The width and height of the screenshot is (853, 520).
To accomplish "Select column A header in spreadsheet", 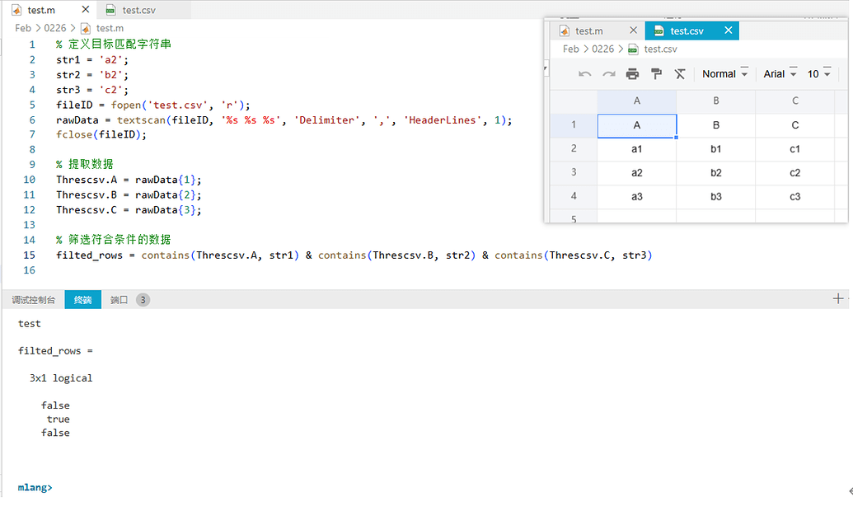I will click(636, 101).
